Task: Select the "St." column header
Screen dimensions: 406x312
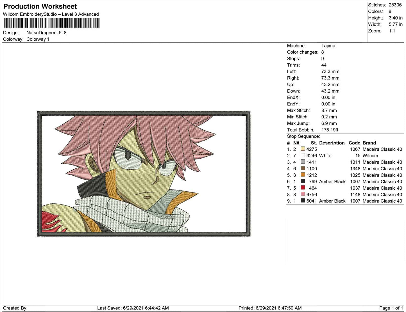Action: coord(314,143)
